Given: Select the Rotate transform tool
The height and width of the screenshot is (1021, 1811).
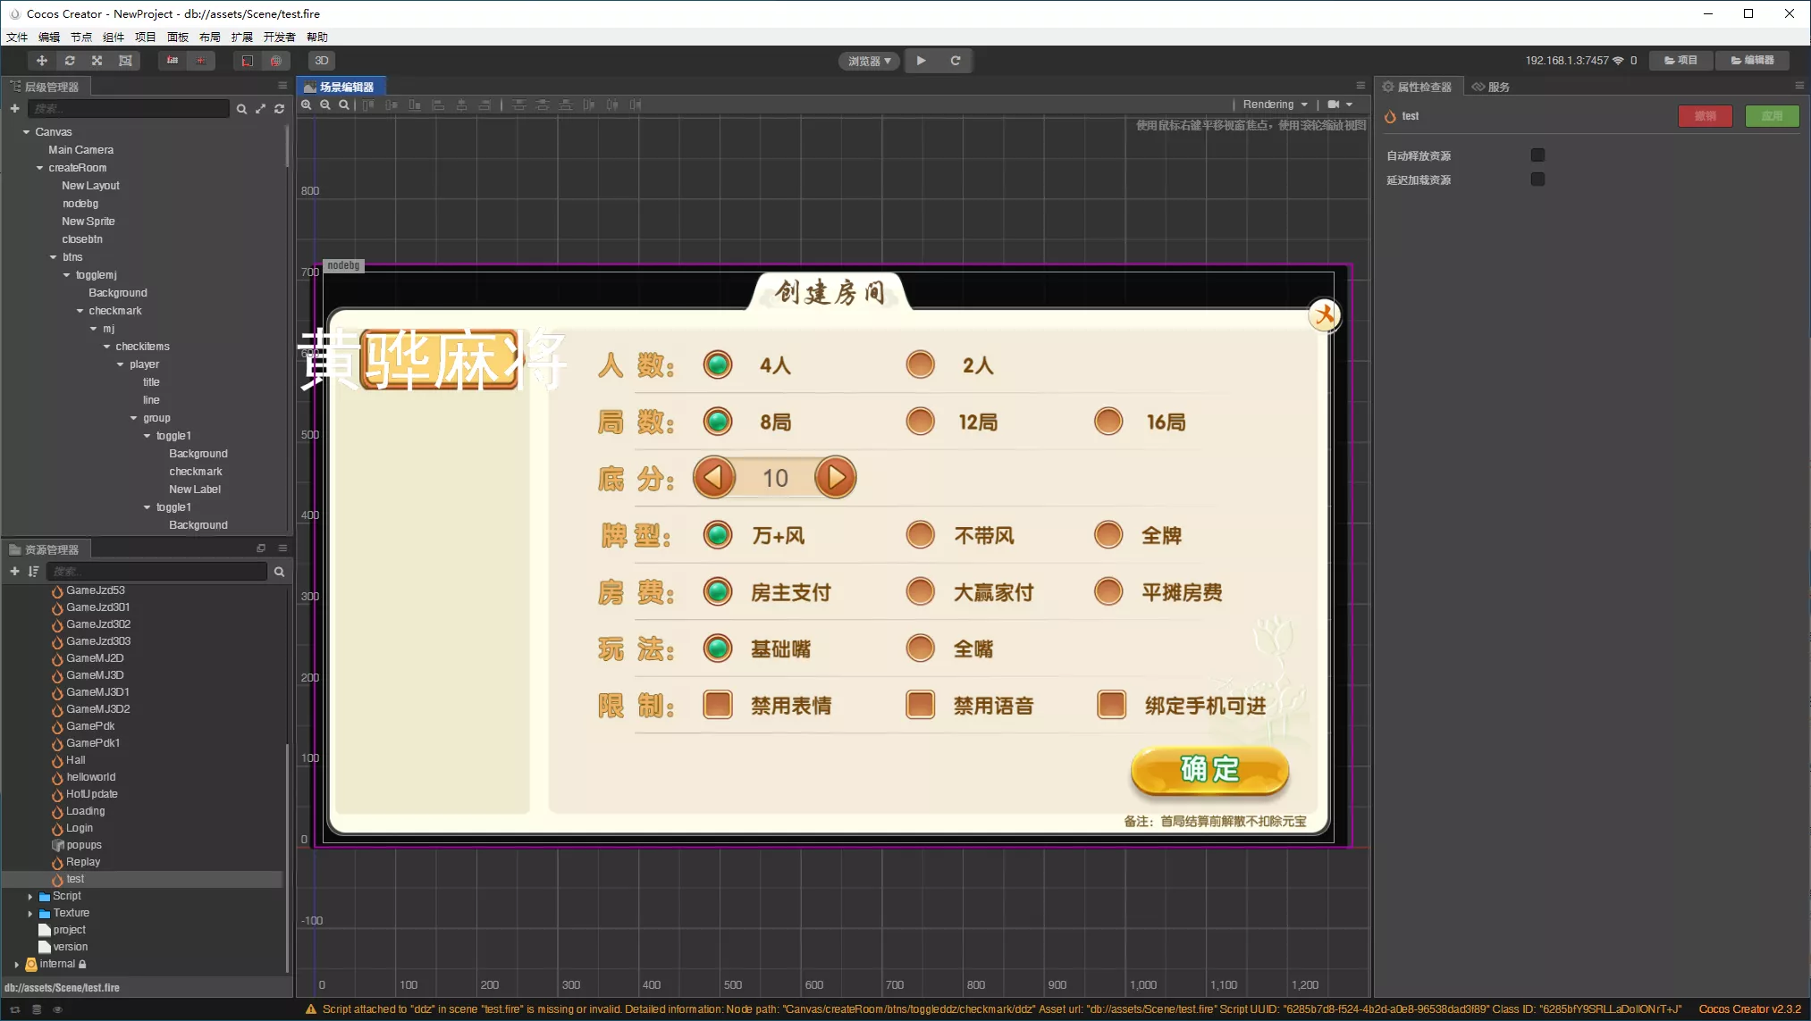Looking at the screenshot, I should pyautogui.click(x=69, y=60).
